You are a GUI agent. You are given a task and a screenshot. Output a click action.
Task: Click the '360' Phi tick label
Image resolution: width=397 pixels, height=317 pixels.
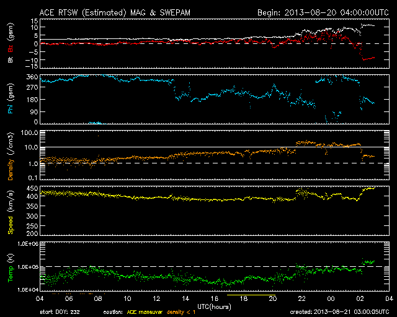[x=32, y=77]
